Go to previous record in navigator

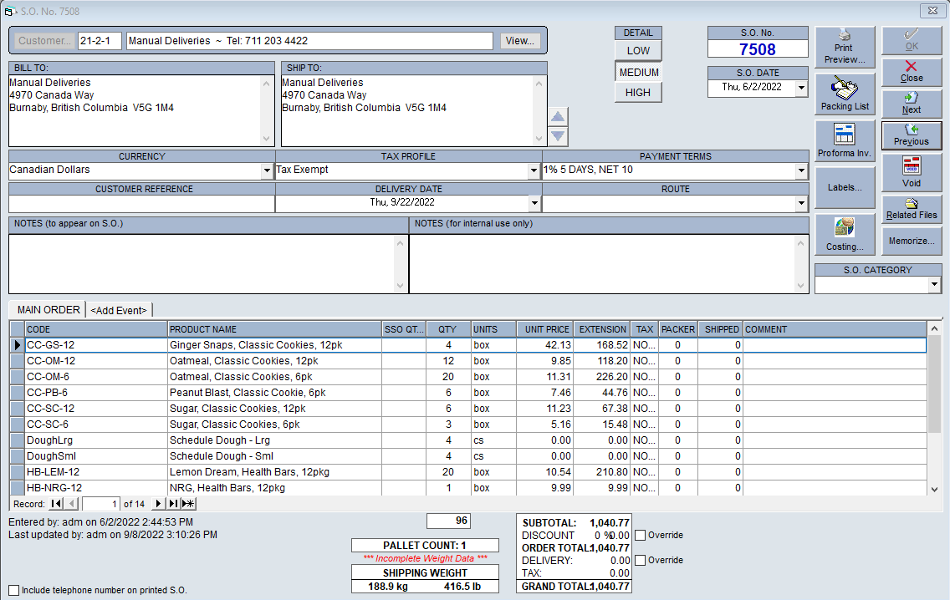(x=72, y=504)
